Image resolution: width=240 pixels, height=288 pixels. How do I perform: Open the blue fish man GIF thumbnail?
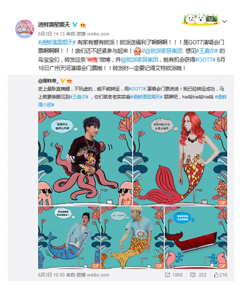pyautogui.click(x=69, y=238)
